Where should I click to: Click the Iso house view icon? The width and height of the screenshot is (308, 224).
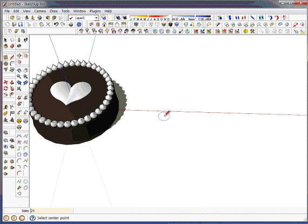(91, 24)
